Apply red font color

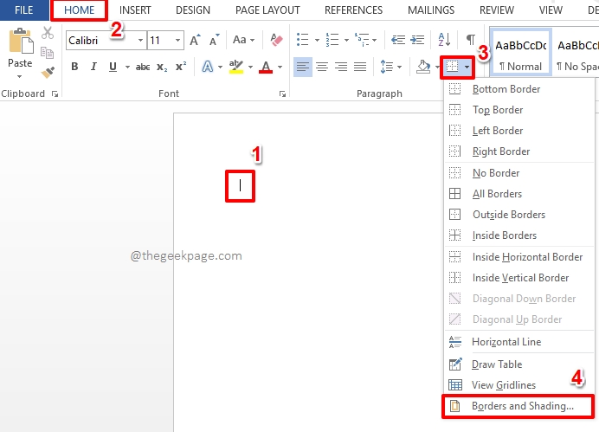coord(266,67)
